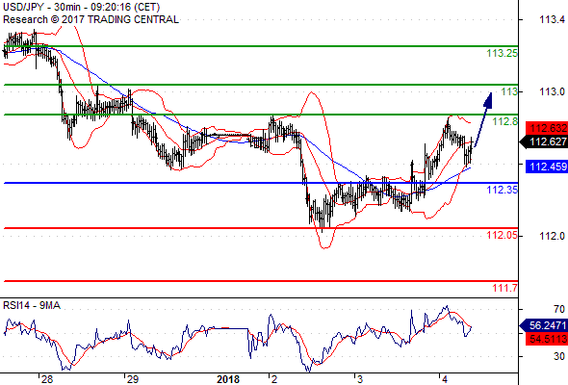Image resolution: width=568 pixels, height=385 pixels.
Task: Click the red RSI 54.5113 value tag
Action: pos(547,340)
